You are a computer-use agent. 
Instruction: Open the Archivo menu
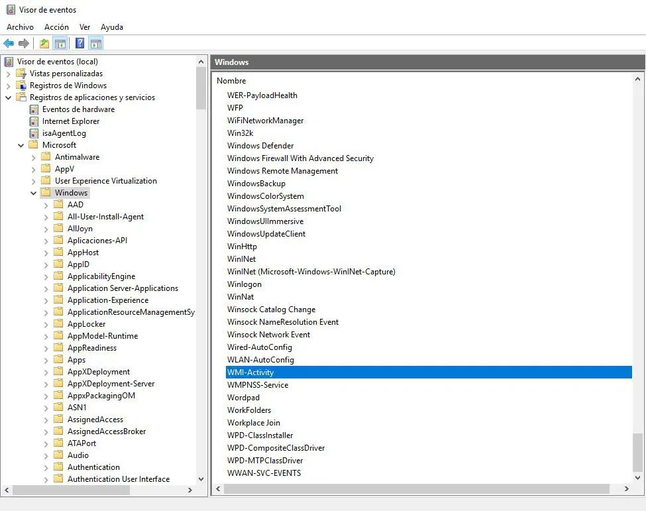click(20, 27)
